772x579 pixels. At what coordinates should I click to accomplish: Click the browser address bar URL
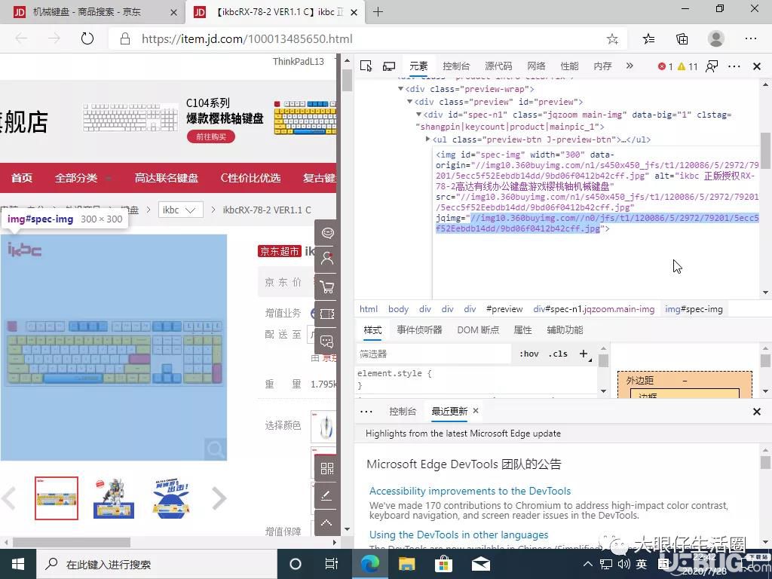tap(247, 39)
